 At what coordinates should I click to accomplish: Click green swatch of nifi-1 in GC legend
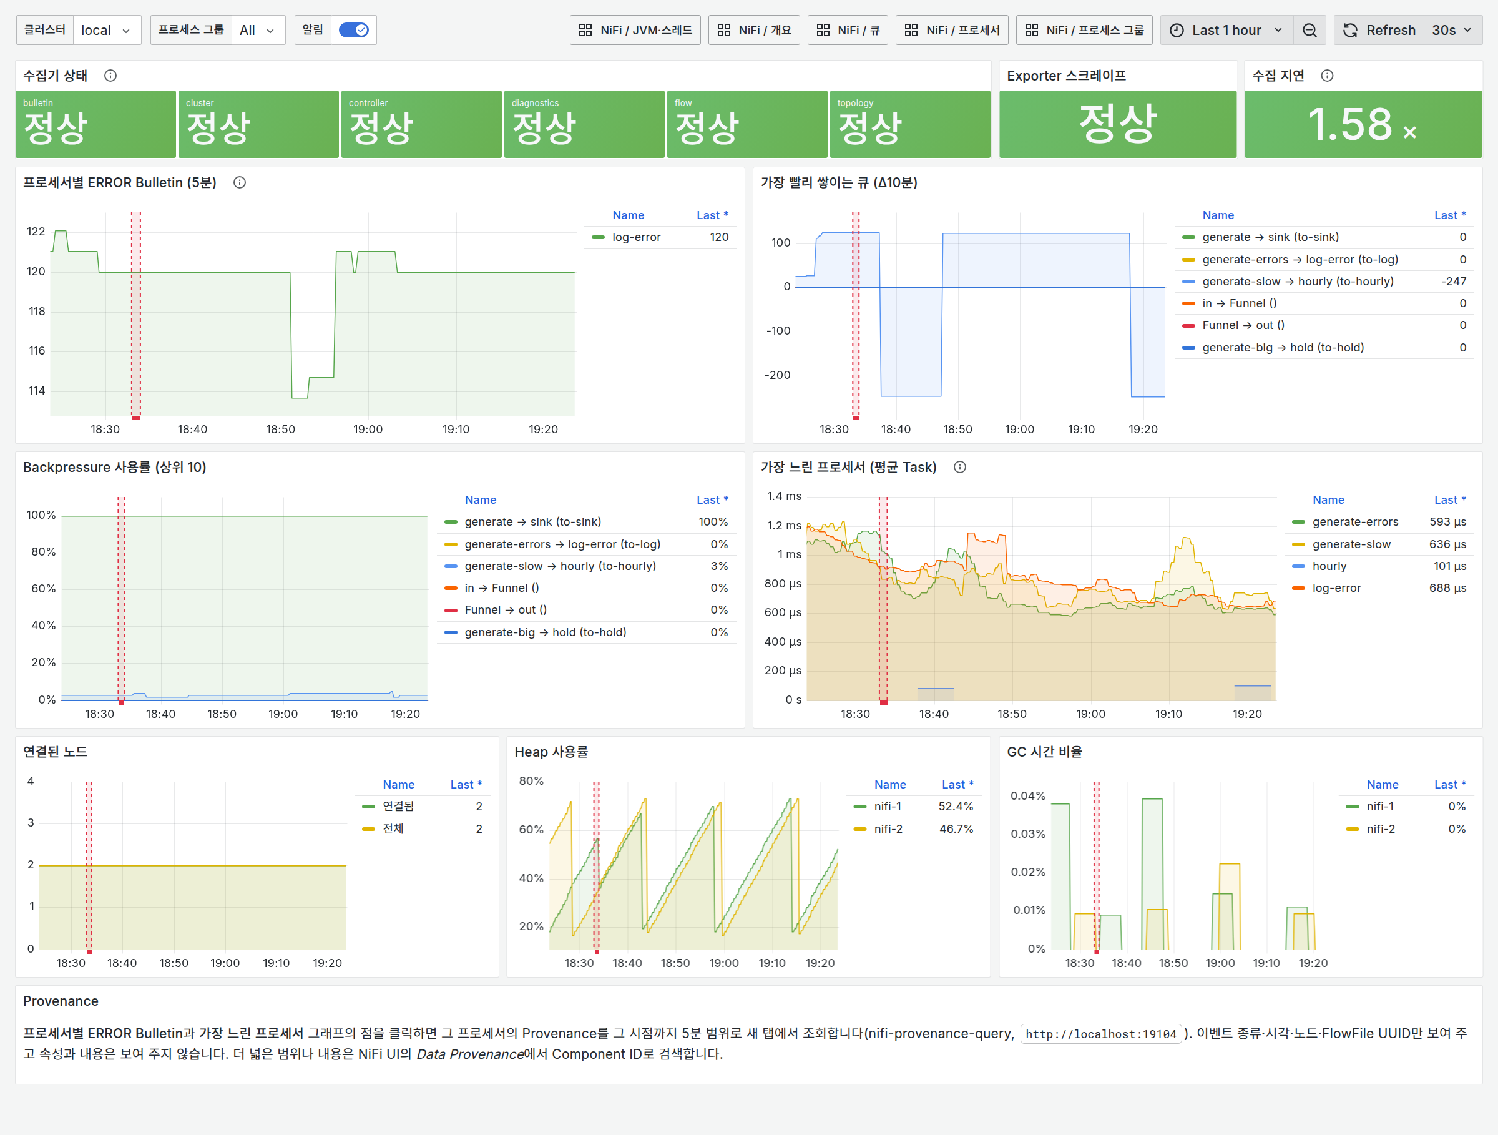1353,807
